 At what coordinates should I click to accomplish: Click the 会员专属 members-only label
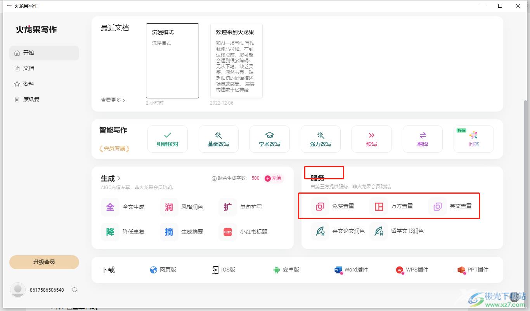pos(114,148)
